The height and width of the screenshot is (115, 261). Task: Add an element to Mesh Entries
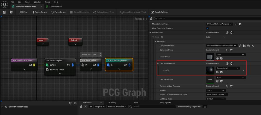pyautogui.click(x=227, y=33)
